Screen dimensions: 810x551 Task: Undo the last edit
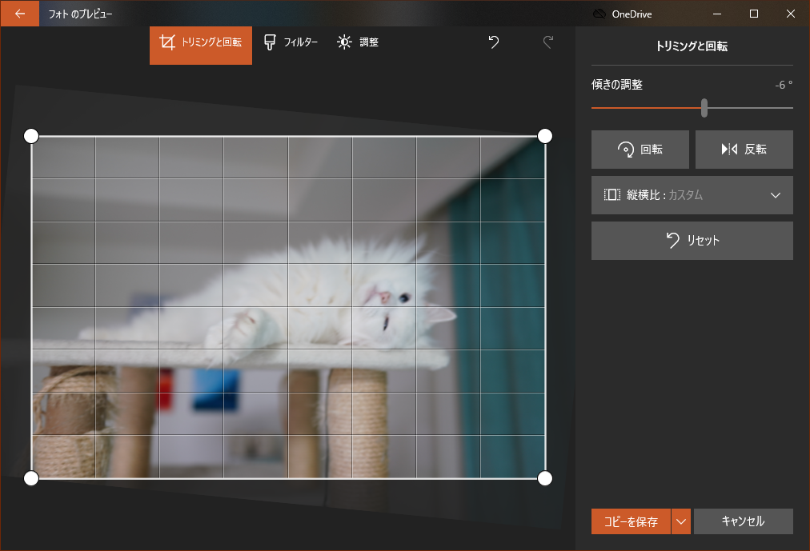pyautogui.click(x=494, y=42)
